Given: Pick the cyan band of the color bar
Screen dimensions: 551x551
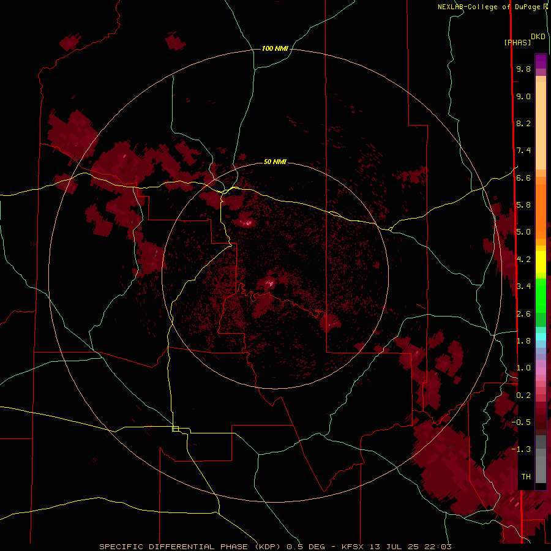Looking at the screenshot, I should [x=541, y=336].
